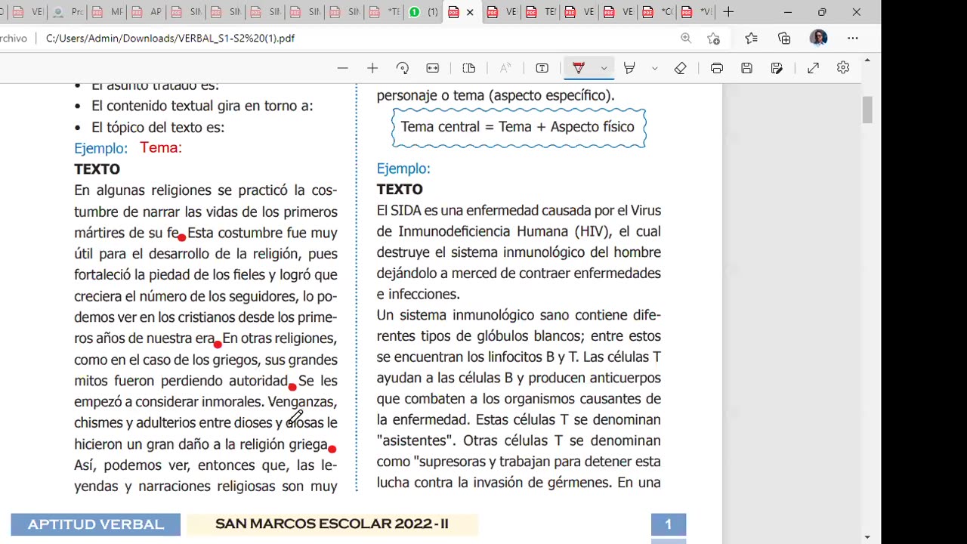Image resolution: width=967 pixels, height=544 pixels.
Task: Click the right column 'TEXTO' heading
Action: 400,190
